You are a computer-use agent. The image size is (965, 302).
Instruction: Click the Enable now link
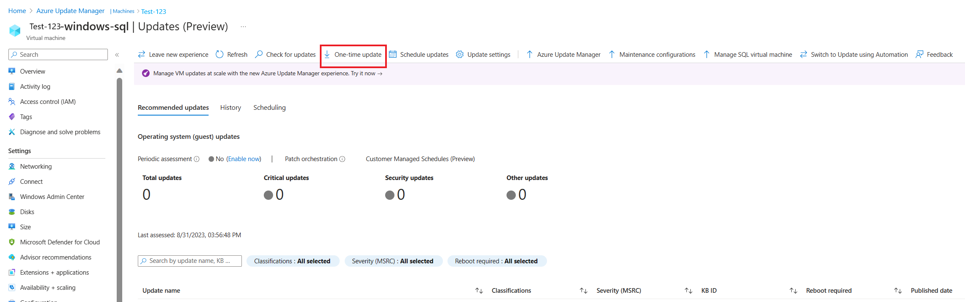244,159
